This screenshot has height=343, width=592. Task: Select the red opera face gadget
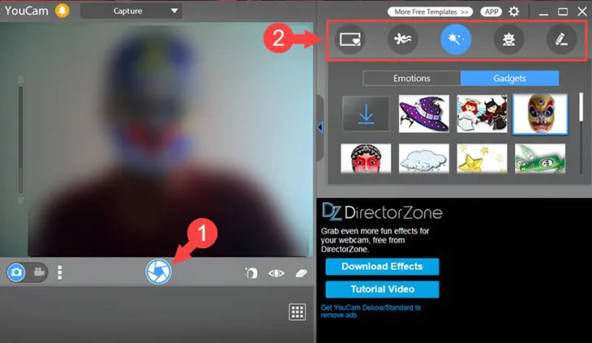coord(366,158)
